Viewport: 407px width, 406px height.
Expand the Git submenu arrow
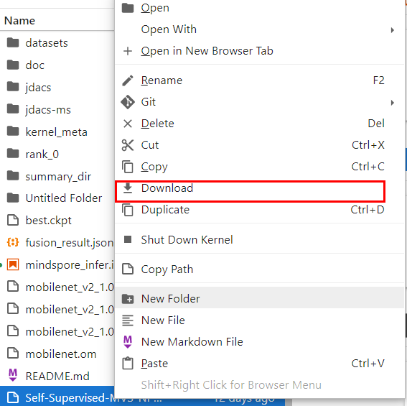[x=393, y=103]
